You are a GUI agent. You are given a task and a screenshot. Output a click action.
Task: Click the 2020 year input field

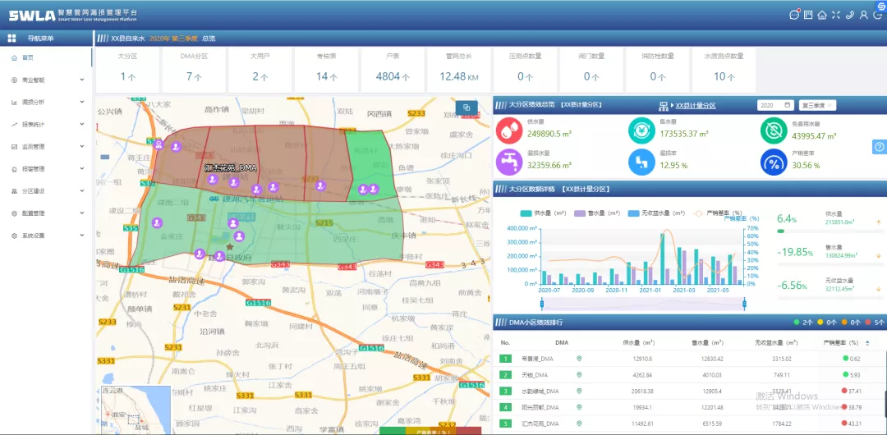tap(776, 105)
